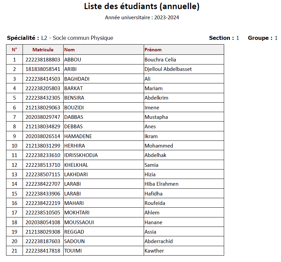The width and height of the screenshot is (281, 262).
Task: Click the "Groupe :" label
Action: pyautogui.click(x=260, y=38)
